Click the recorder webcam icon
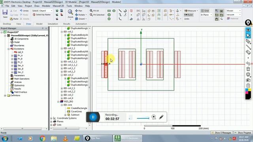This screenshot has height=142, width=253. click(x=154, y=117)
